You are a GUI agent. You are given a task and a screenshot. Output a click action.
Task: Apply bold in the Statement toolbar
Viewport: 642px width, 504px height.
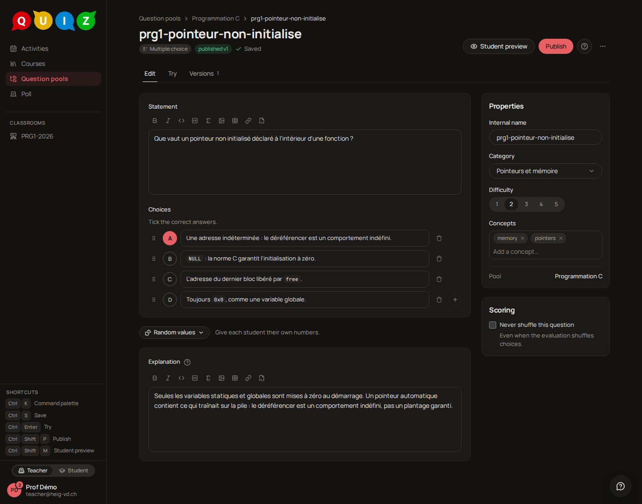tap(155, 121)
